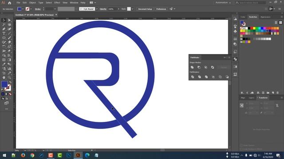284x159 pixels.
Task: Click Crop in Pathfinders row
Action: coord(213,77)
